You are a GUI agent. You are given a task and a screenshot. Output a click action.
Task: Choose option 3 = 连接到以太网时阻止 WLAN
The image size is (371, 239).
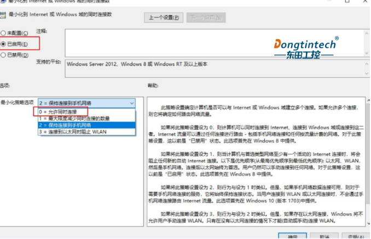coord(86,131)
